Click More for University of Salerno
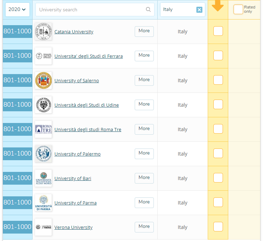 coord(144,80)
